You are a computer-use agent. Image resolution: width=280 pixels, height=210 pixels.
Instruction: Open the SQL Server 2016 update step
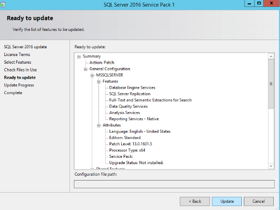pyautogui.click(x=26, y=47)
